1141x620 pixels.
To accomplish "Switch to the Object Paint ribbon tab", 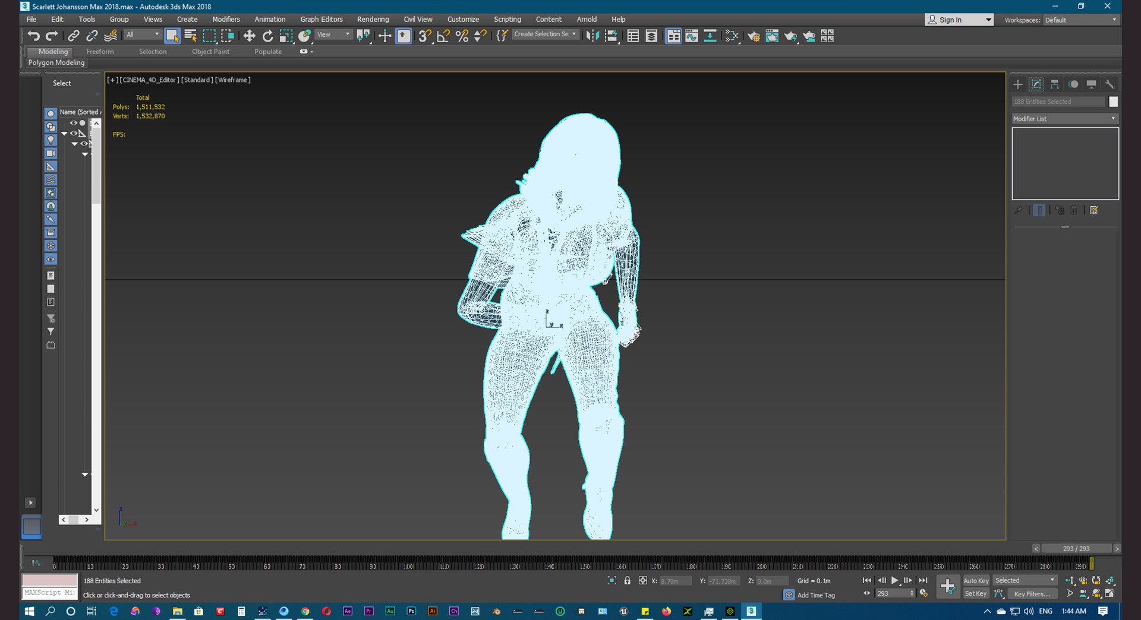I will [210, 52].
